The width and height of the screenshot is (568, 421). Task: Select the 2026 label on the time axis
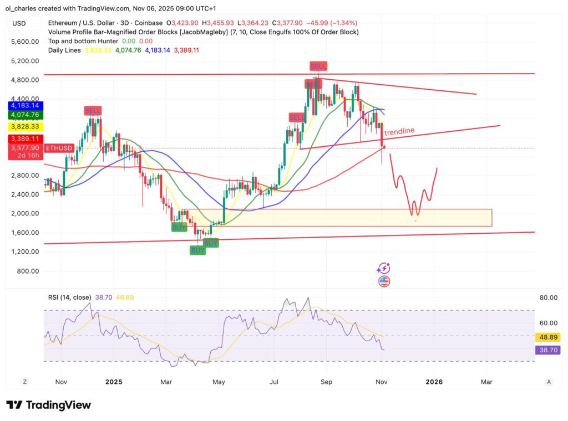[434, 382]
